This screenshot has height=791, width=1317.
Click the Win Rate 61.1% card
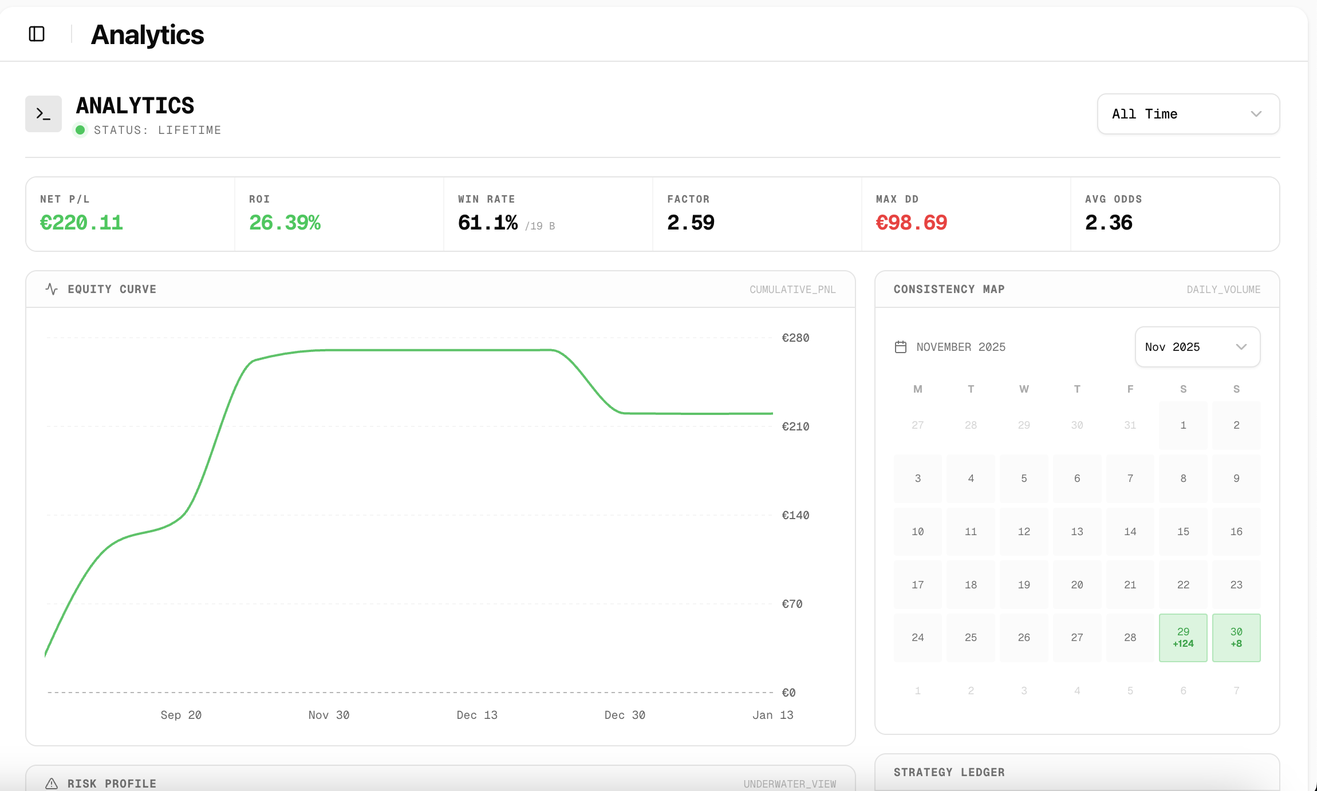coord(547,214)
